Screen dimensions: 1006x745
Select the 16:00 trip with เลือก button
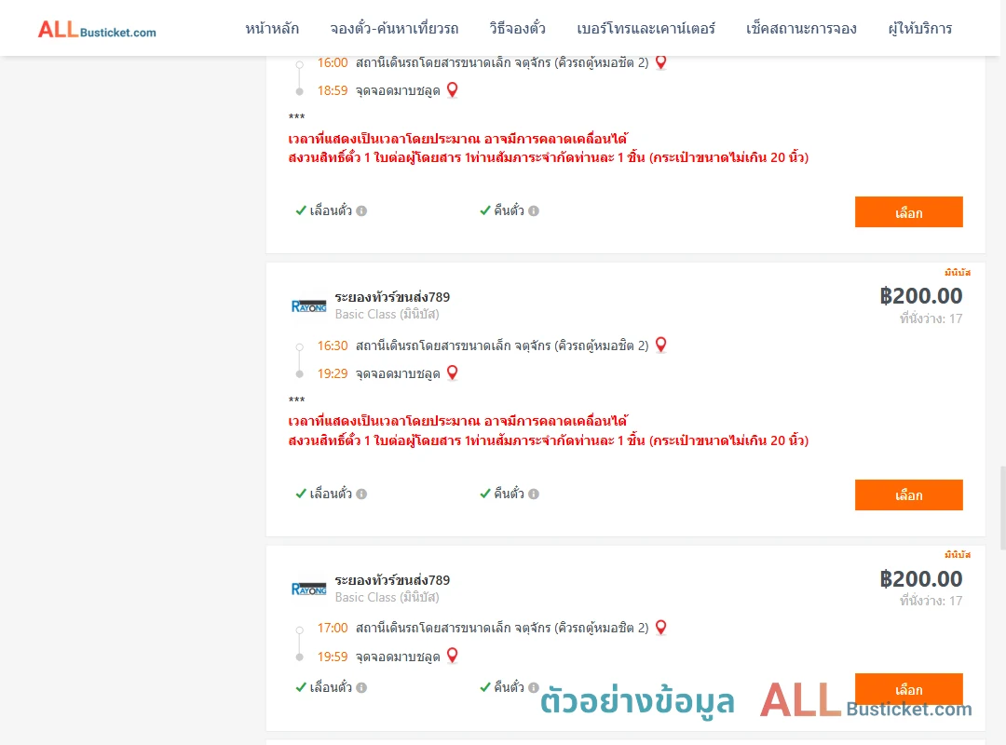coord(908,211)
